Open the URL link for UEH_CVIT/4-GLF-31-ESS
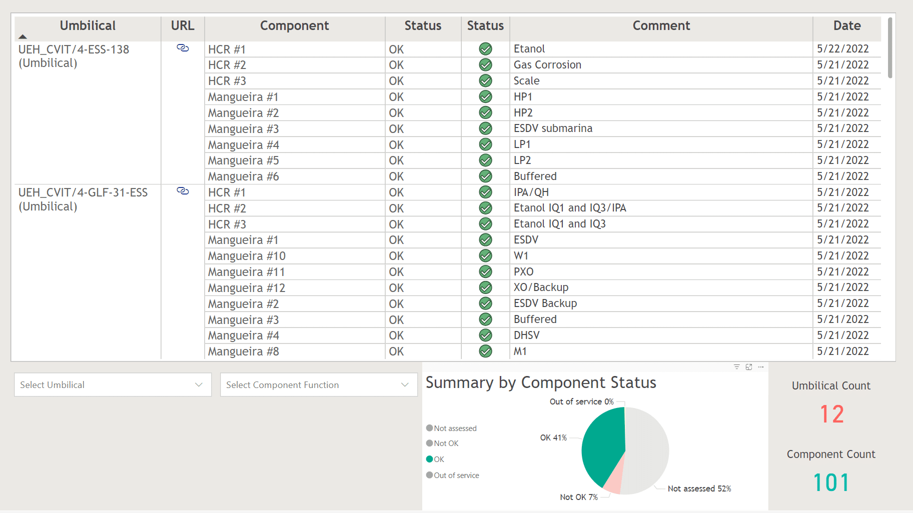The height and width of the screenshot is (513, 913). (183, 191)
